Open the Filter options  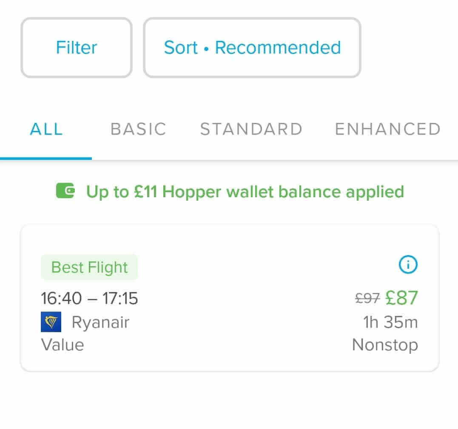click(77, 48)
